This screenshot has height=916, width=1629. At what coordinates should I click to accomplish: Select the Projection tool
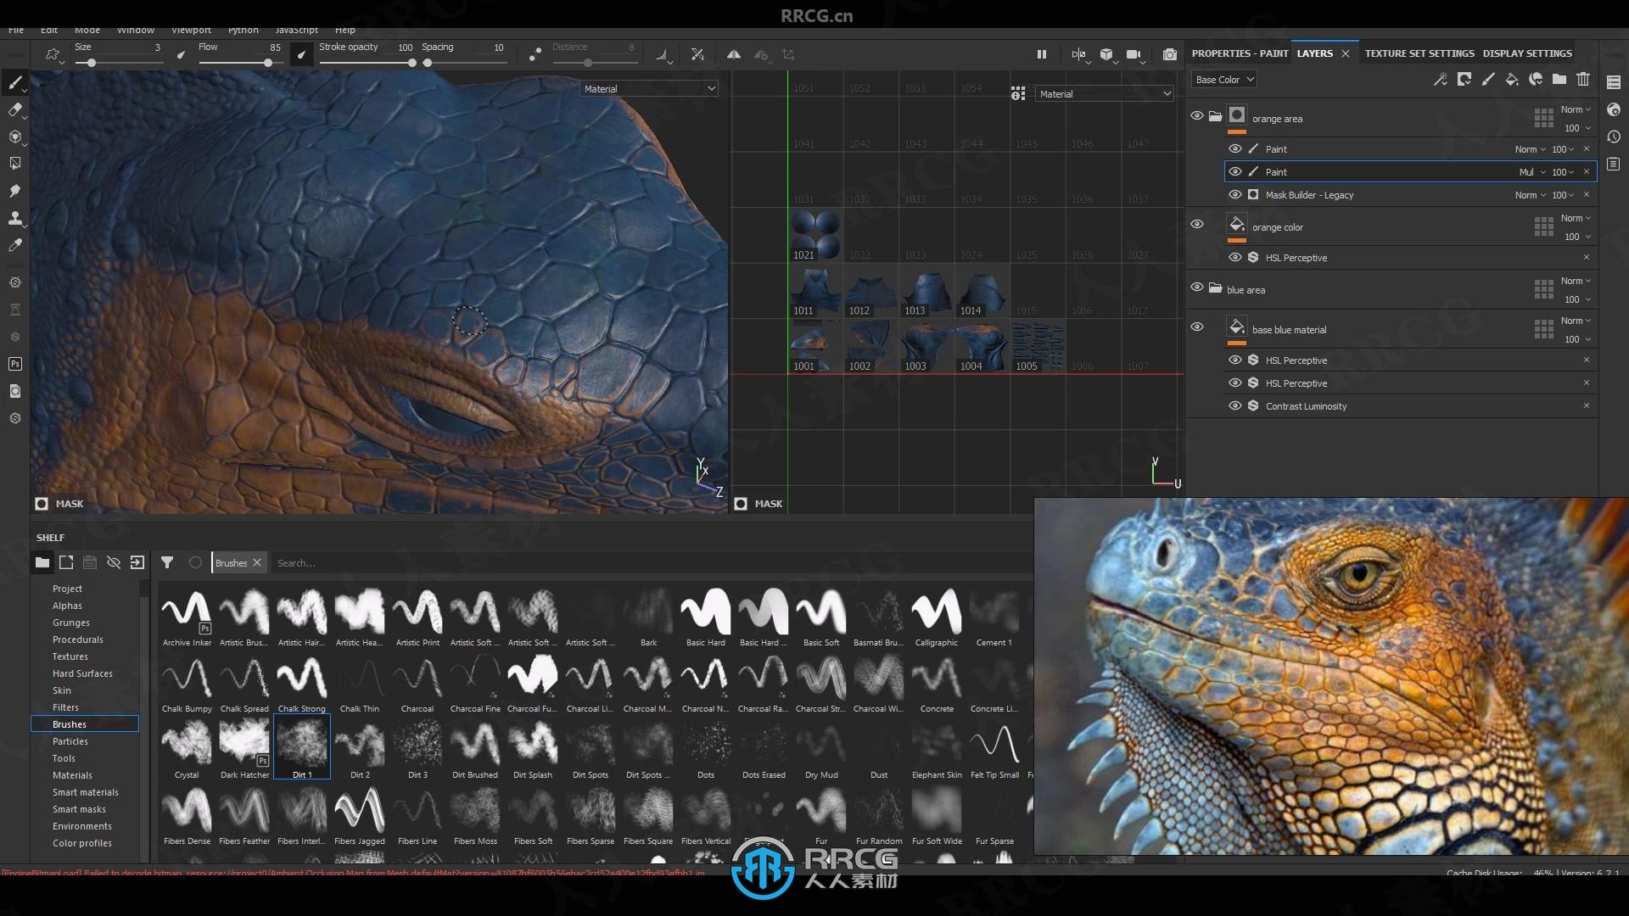pos(14,137)
